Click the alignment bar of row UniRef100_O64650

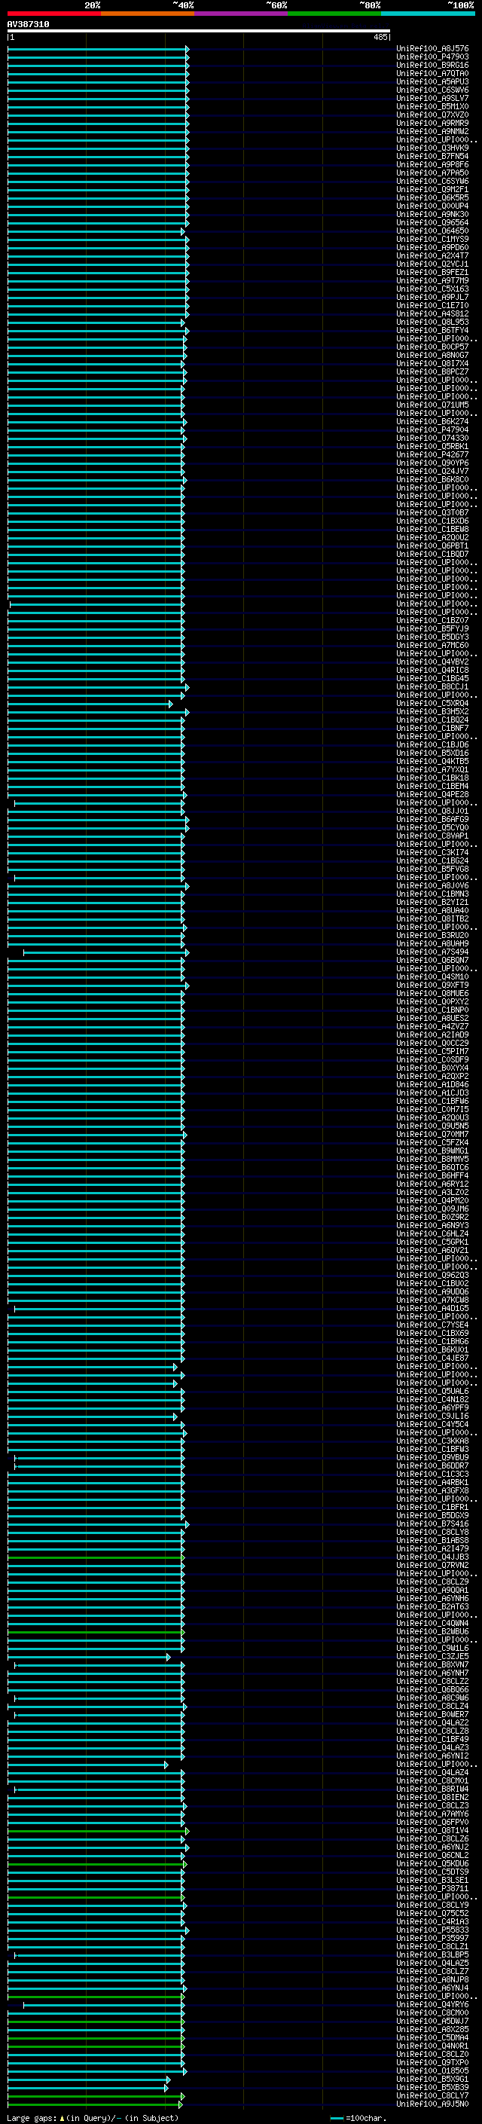click(96, 232)
